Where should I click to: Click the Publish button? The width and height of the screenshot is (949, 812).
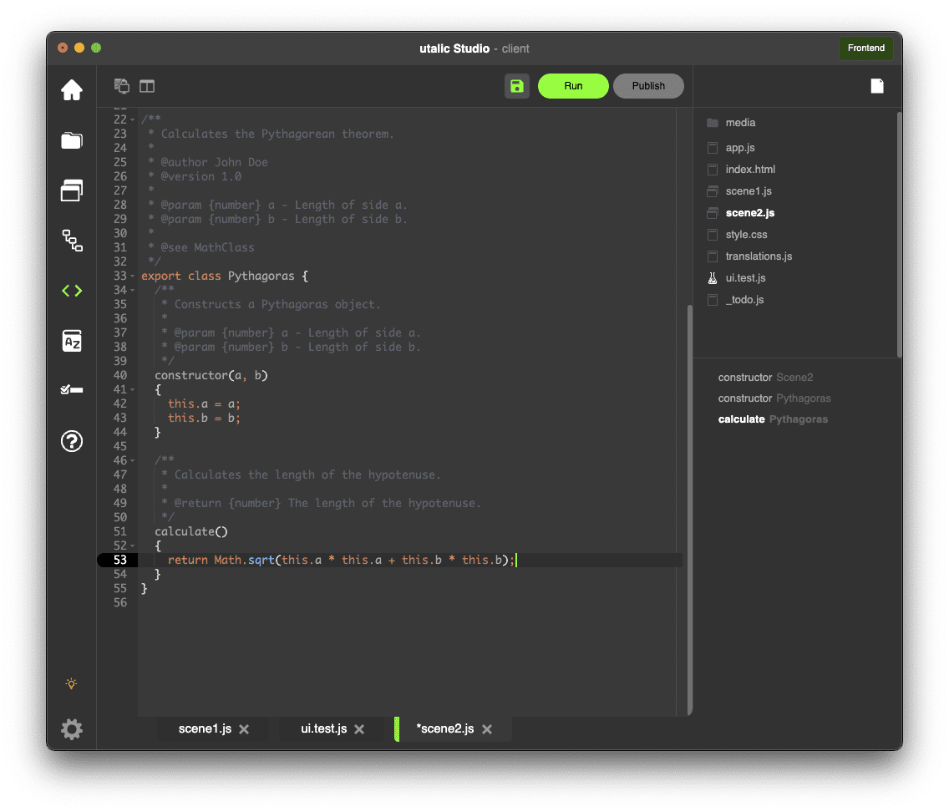coord(648,86)
